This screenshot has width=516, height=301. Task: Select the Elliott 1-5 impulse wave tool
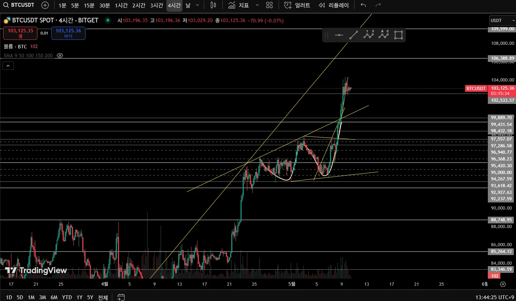(x=368, y=35)
